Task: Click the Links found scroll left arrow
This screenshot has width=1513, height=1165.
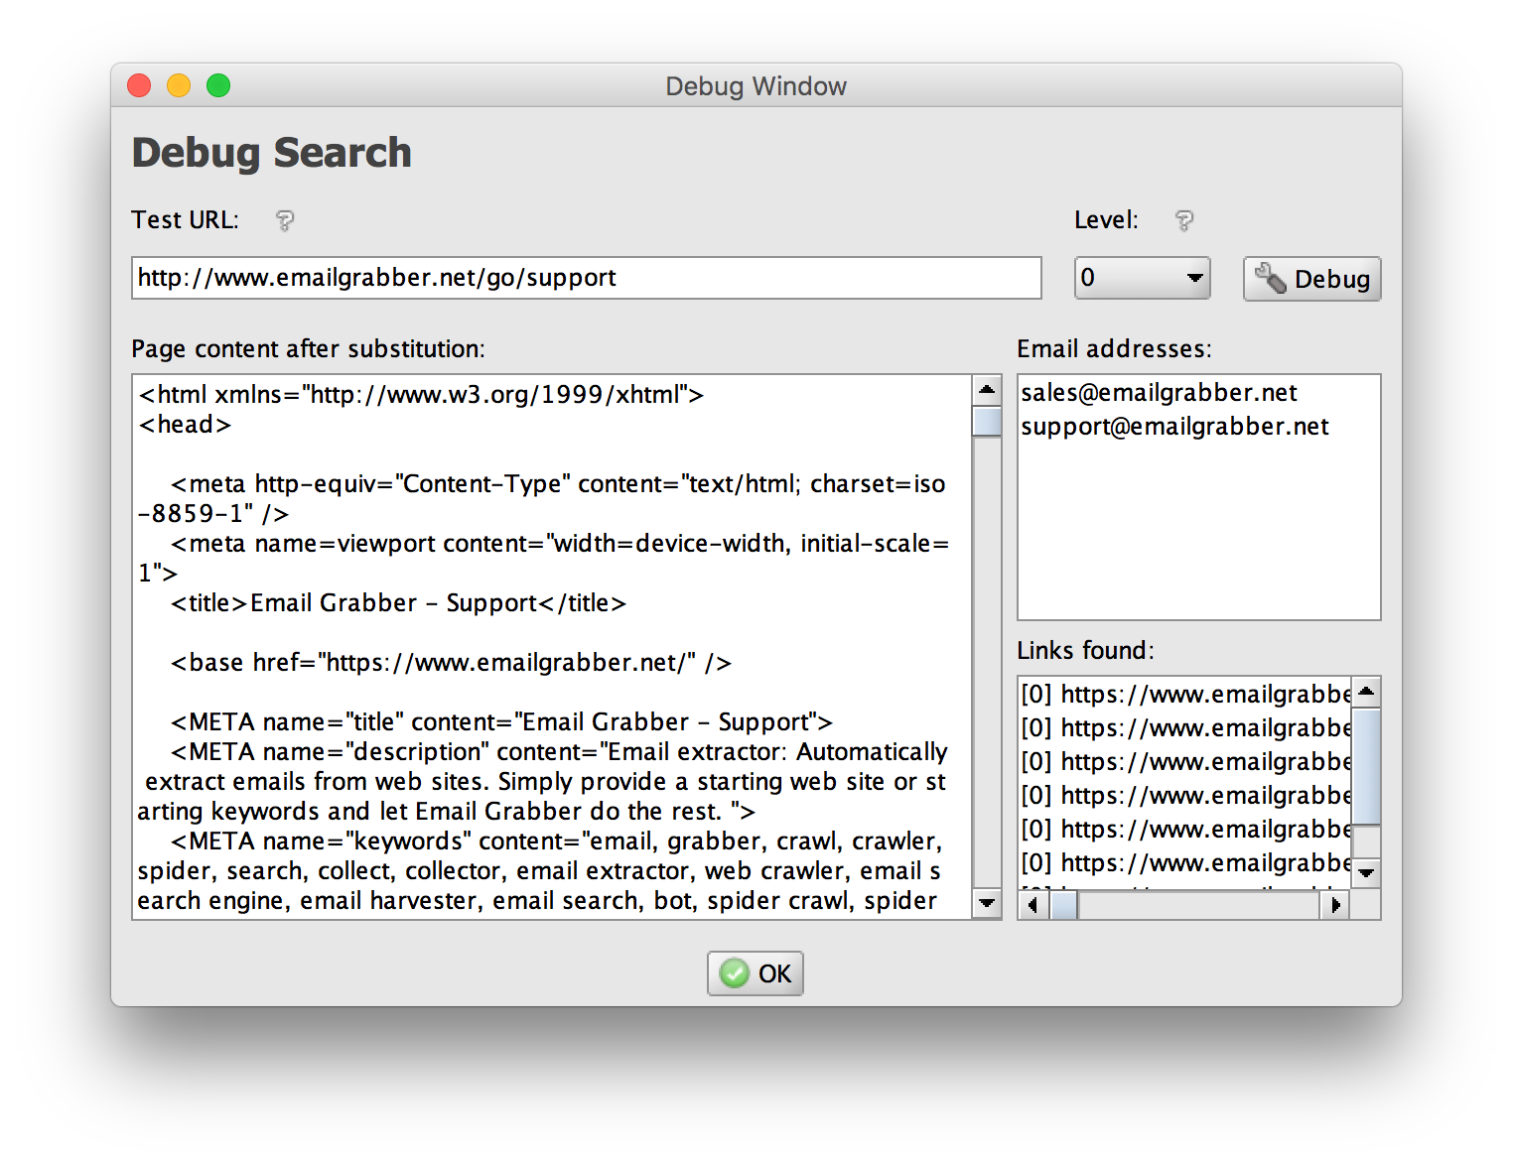Action: tap(1033, 905)
